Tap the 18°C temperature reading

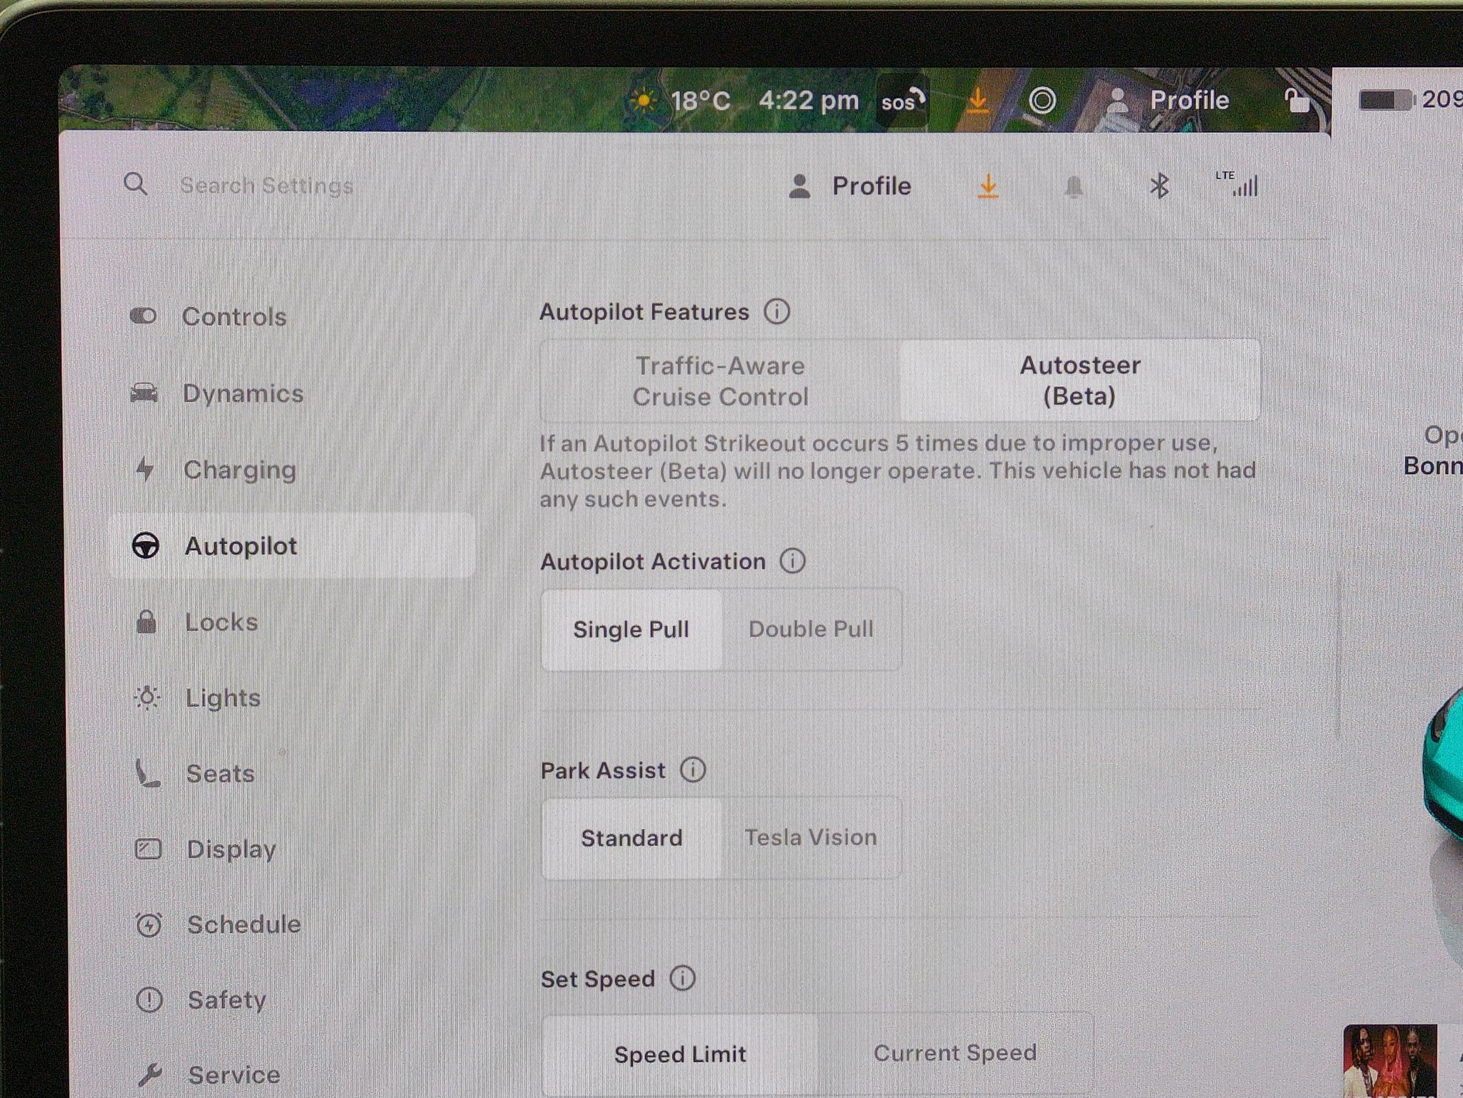click(700, 101)
